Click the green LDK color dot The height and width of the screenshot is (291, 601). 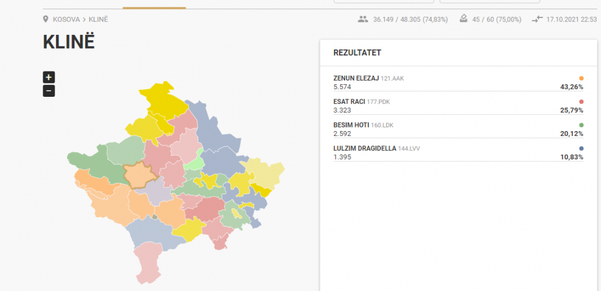[581, 125]
